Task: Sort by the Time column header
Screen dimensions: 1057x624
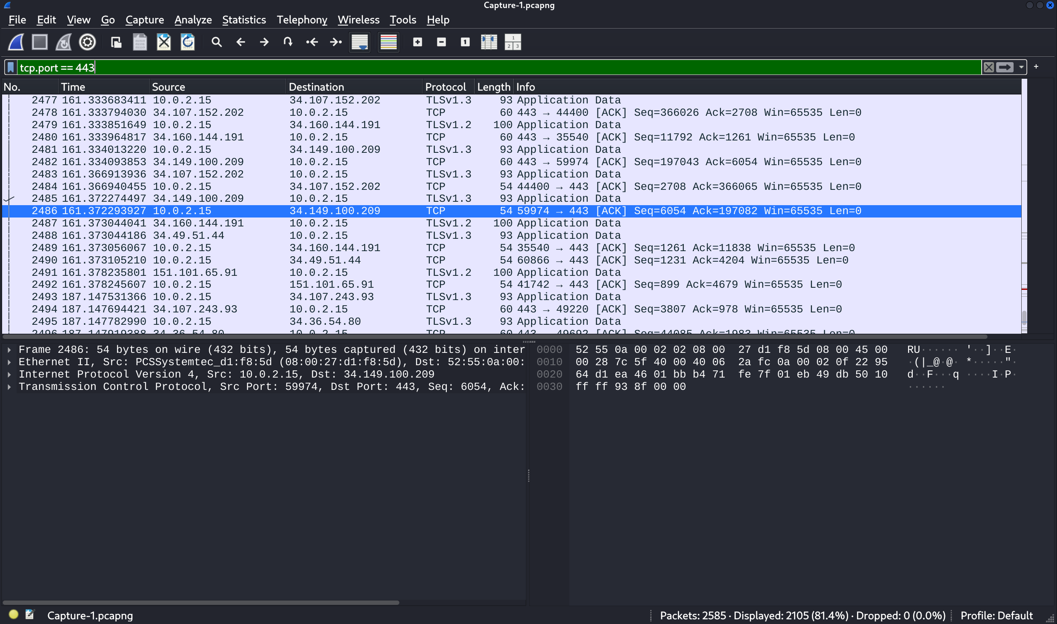Action: coord(104,87)
